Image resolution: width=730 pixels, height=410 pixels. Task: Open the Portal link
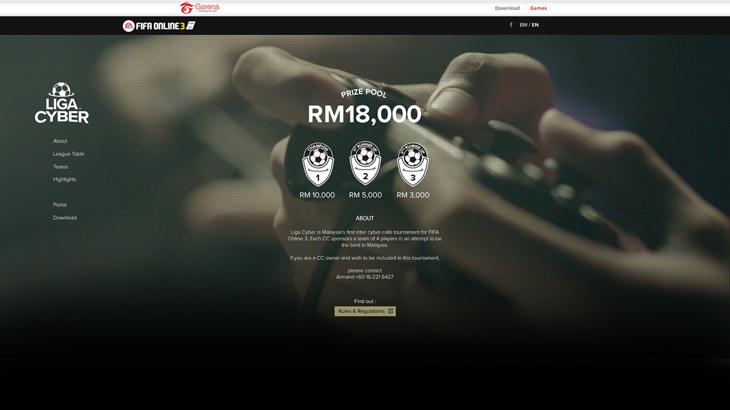tap(60, 205)
